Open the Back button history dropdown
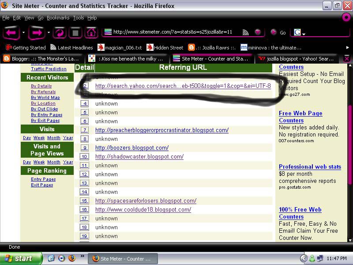Screen dimensions: 353x265 (23, 32)
